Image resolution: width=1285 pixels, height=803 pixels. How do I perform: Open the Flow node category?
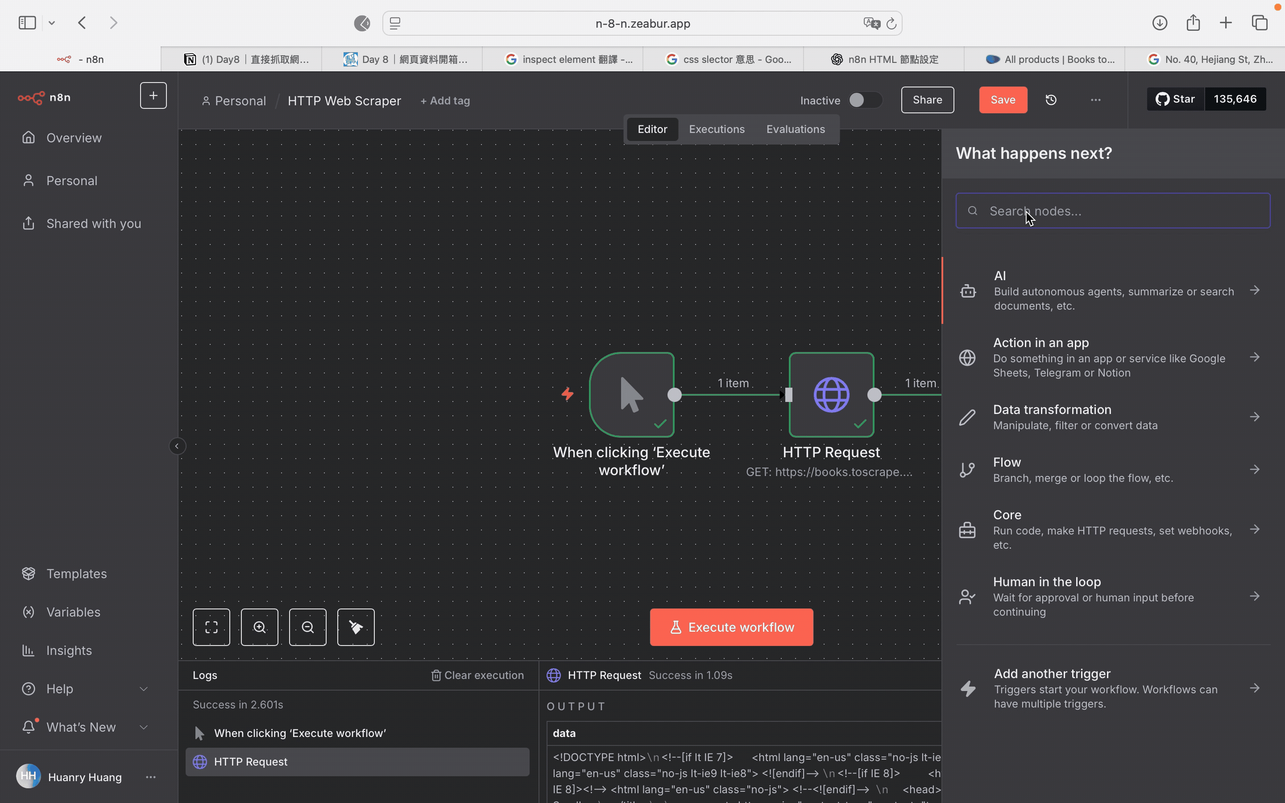1113,469
